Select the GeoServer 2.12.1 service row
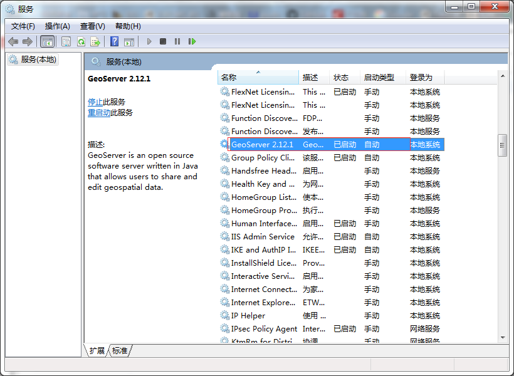This screenshot has width=514, height=376. coord(331,145)
